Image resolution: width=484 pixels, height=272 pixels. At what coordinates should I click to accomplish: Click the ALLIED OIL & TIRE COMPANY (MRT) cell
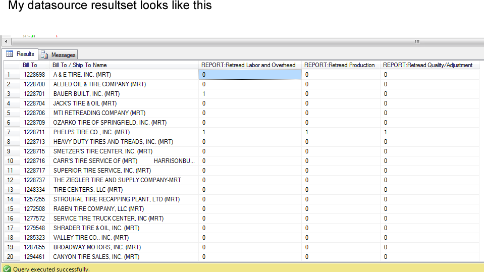click(124, 84)
